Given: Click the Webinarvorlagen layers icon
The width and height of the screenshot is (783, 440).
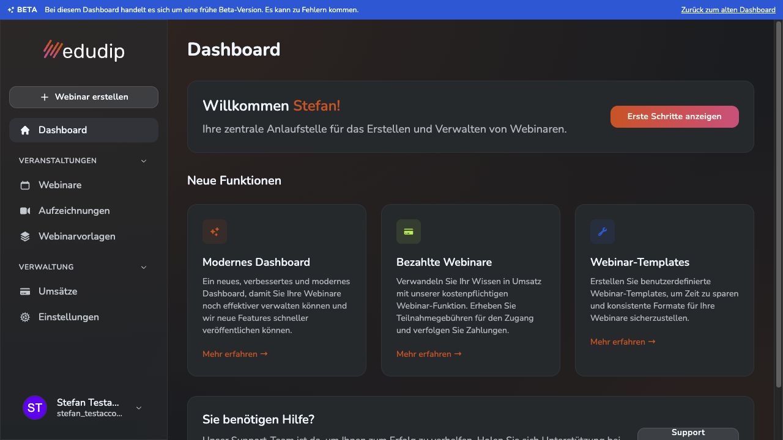Looking at the screenshot, I should (25, 237).
